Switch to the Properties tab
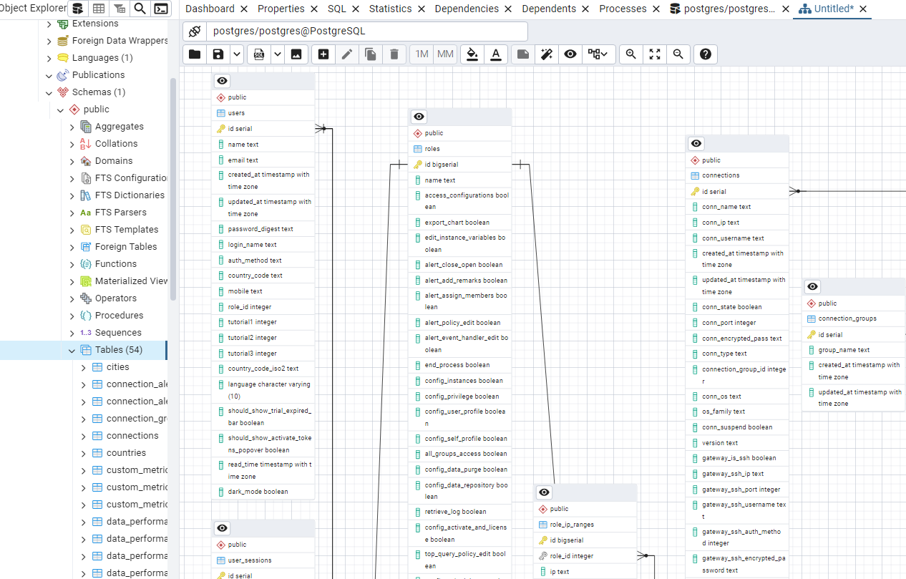The height and width of the screenshot is (579, 906). tap(281, 9)
